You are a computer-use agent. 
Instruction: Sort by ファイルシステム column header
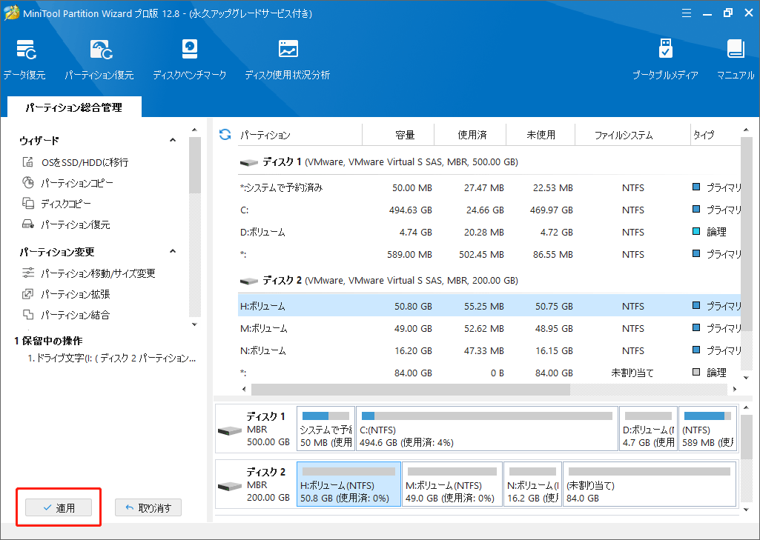coord(632,135)
